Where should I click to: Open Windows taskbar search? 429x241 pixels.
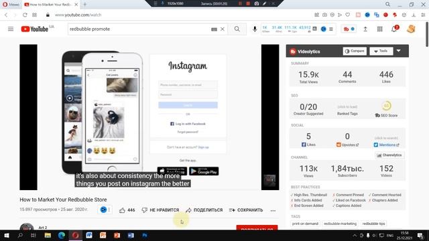(20, 235)
